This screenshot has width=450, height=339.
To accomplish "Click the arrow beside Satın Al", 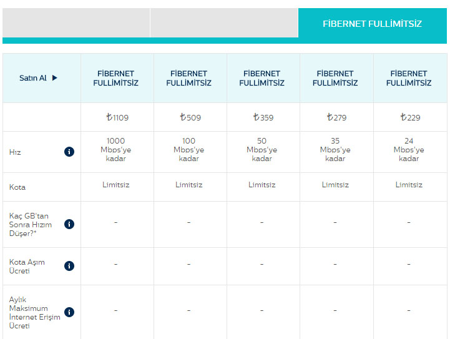I will pyautogui.click(x=55, y=78).
